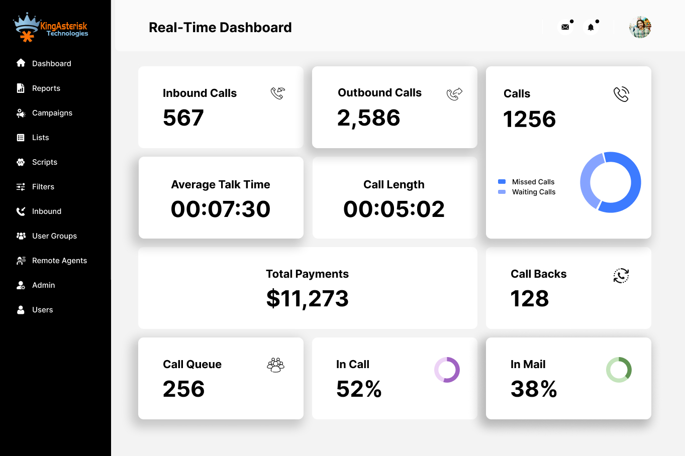The width and height of the screenshot is (685, 456).
Task: Click the Inbound Calls phone icon
Action: [277, 93]
